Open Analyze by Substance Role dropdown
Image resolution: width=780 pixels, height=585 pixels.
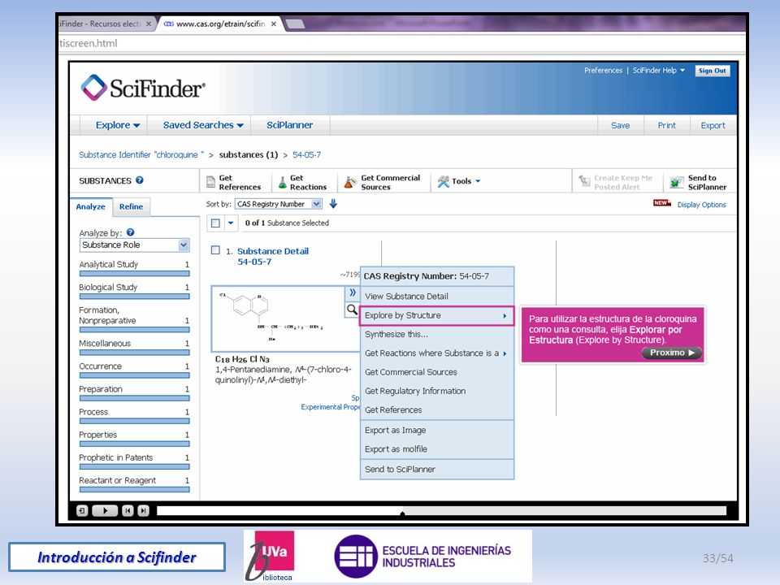[134, 245]
